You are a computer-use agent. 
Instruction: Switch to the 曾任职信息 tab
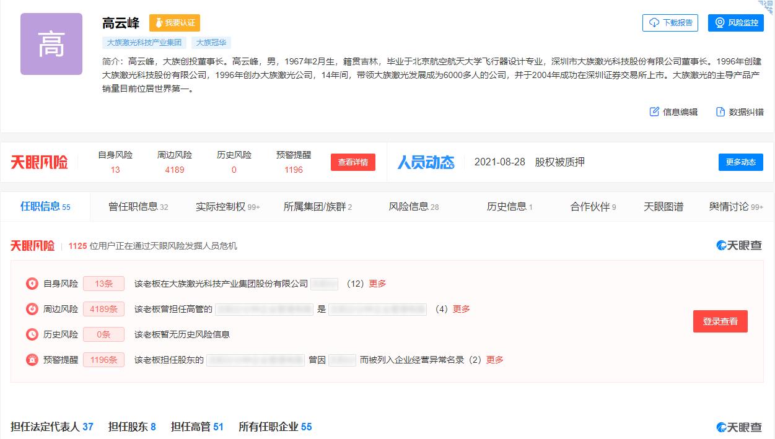point(138,207)
